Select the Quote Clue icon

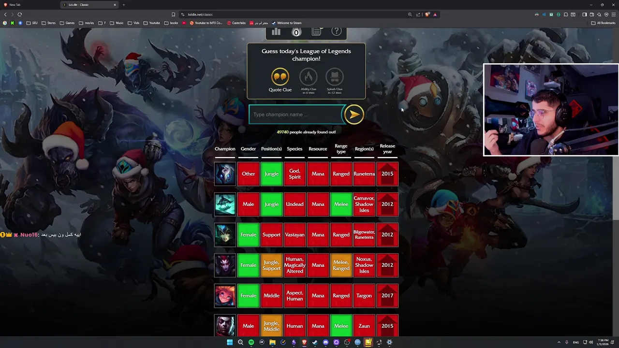click(280, 77)
